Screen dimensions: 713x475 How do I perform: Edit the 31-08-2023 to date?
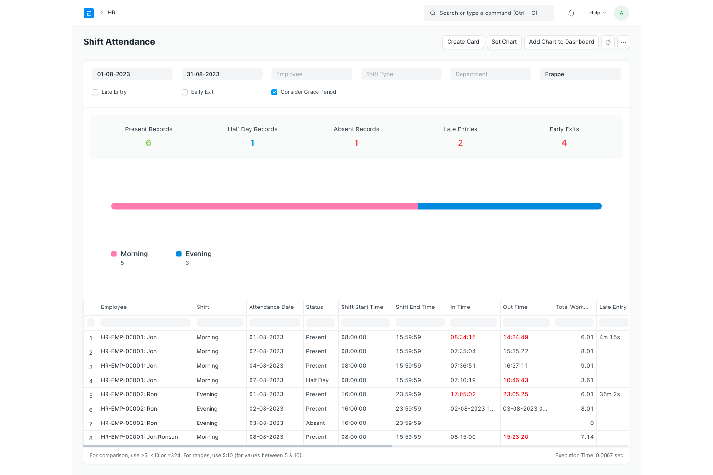(222, 74)
